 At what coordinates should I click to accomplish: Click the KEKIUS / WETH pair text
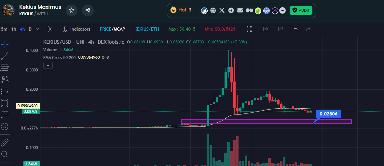click(x=34, y=14)
